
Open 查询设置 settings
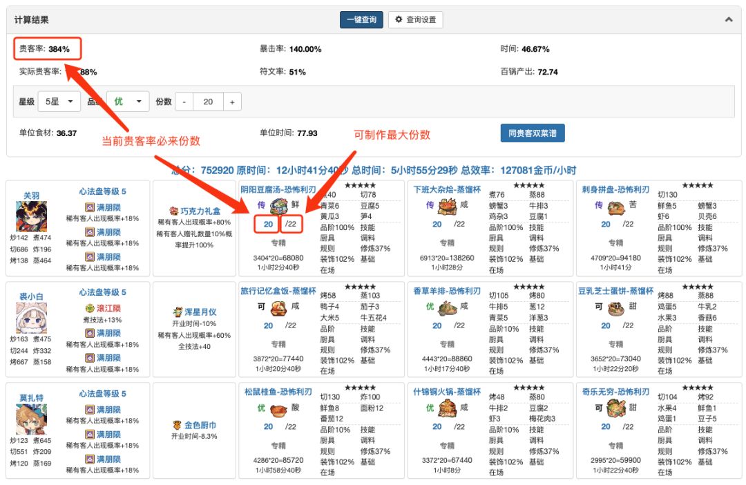(x=415, y=19)
